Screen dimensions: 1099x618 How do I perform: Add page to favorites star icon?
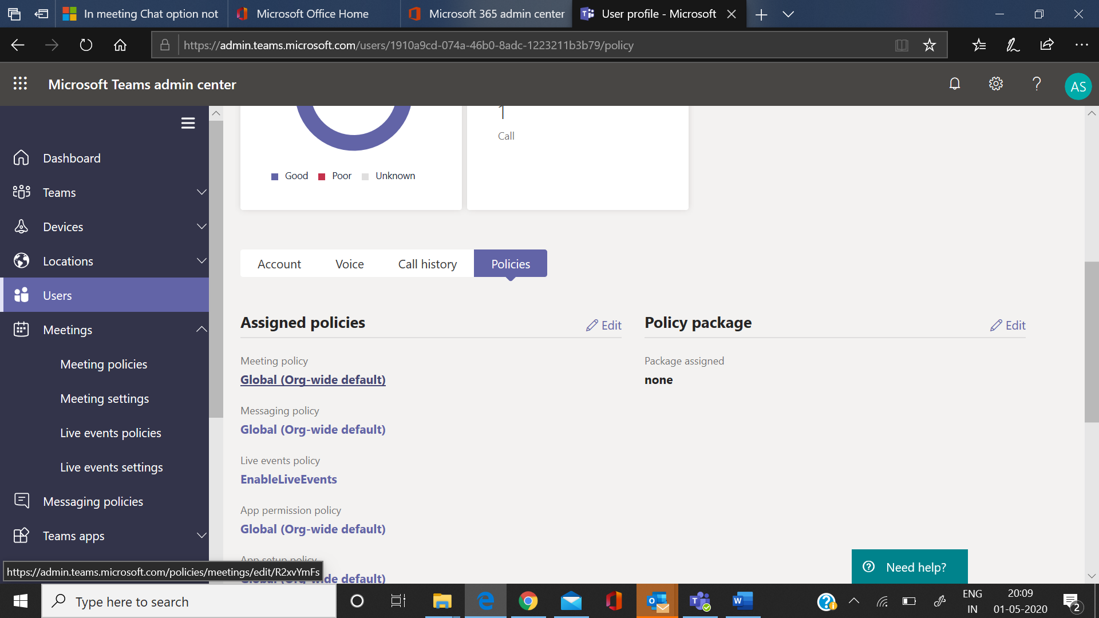tap(930, 45)
